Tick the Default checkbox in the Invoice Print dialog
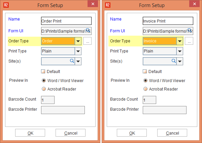The width and height of the screenshot is (202, 143). [x=145, y=71]
